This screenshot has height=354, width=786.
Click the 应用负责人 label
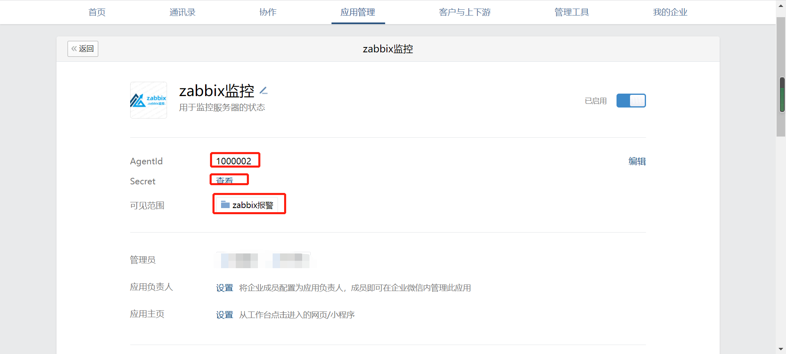[151, 287]
